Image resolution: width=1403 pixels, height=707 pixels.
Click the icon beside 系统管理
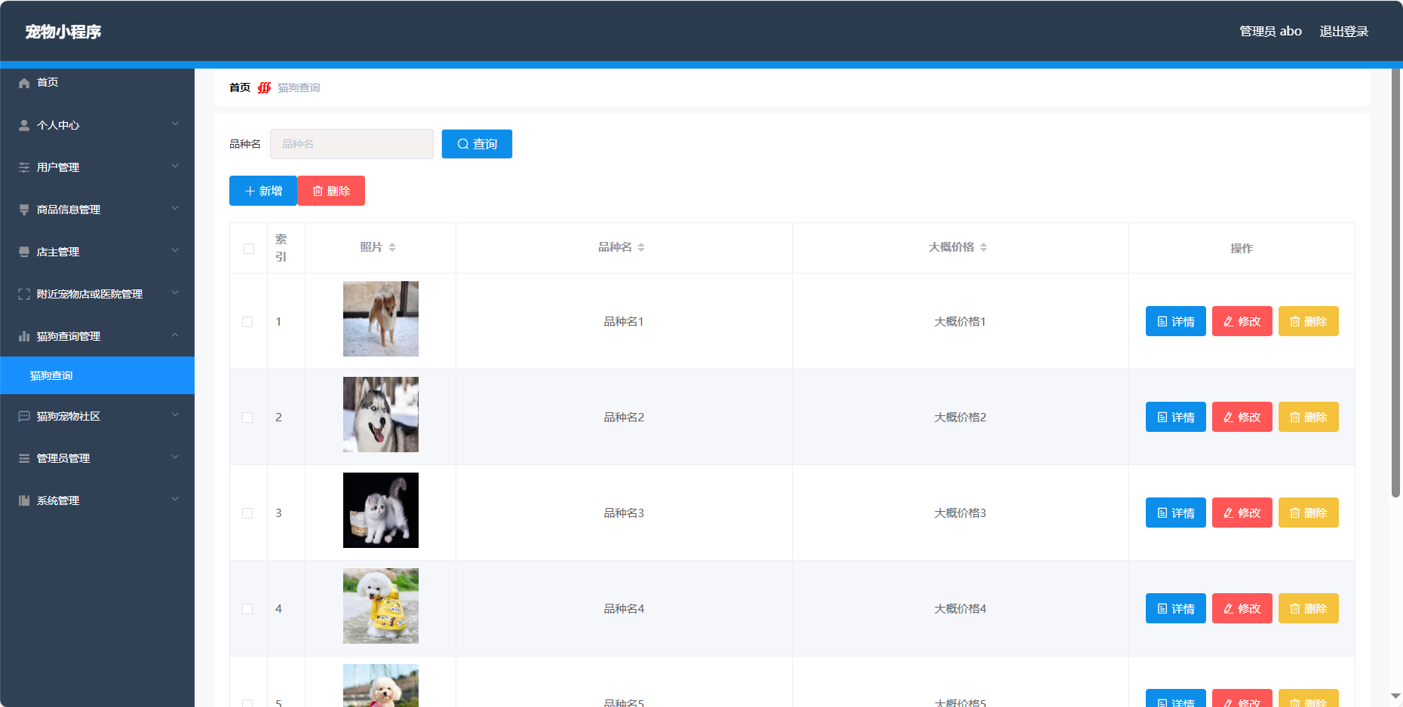click(24, 500)
